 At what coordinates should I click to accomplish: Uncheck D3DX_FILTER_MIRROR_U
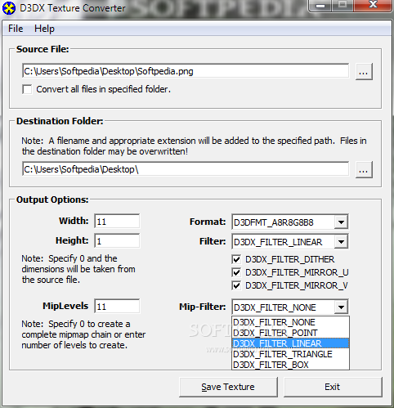(x=236, y=272)
